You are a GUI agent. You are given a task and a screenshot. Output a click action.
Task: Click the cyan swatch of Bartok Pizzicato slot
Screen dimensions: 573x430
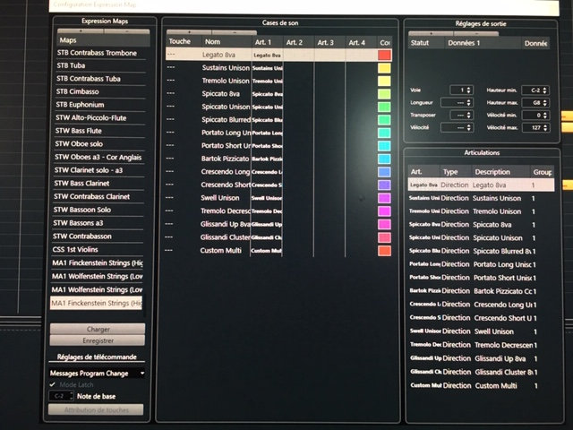click(384, 159)
